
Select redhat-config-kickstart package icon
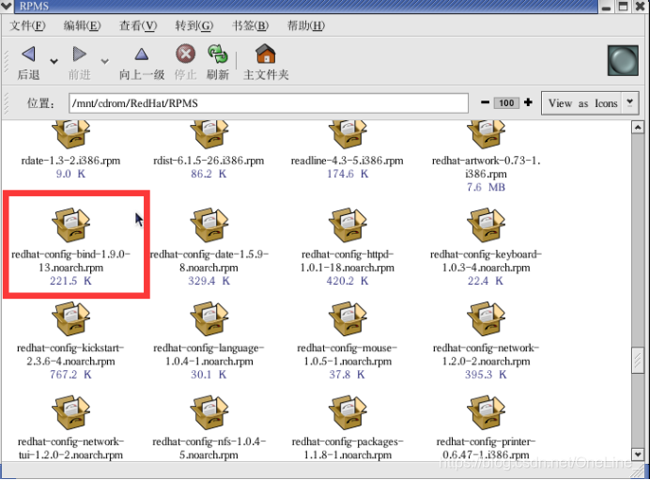pos(70,318)
